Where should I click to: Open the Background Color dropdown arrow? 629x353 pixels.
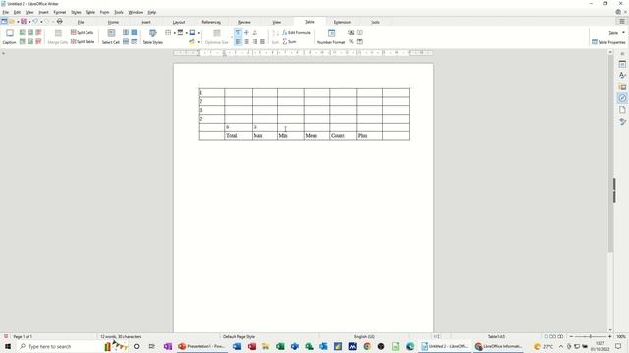tap(199, 42)
